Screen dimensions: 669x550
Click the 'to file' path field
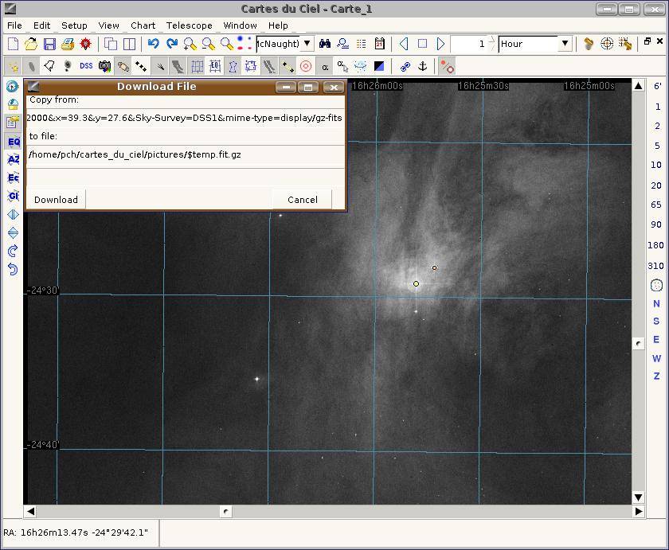tap(185, 154)
